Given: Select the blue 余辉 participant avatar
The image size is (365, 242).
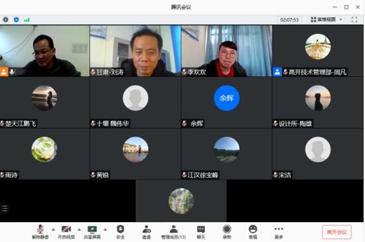Looking at the screenshot, I should [x=226, y=98].
